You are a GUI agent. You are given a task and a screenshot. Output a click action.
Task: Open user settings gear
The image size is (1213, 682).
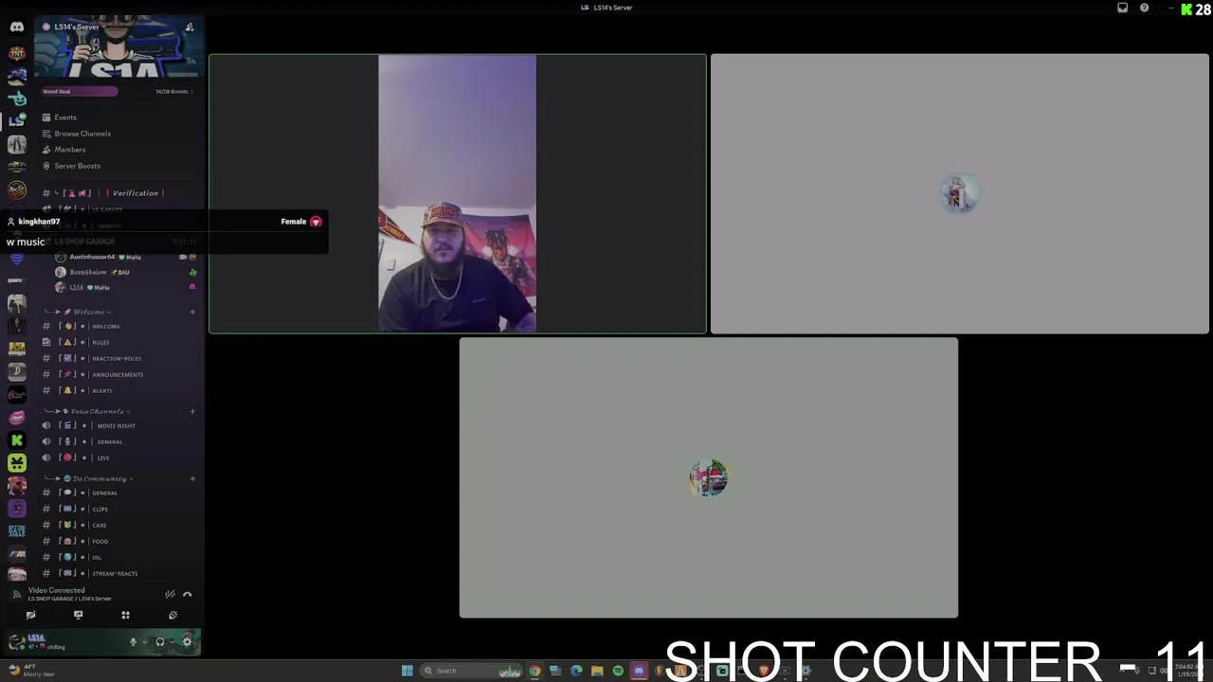click(187, 641)
